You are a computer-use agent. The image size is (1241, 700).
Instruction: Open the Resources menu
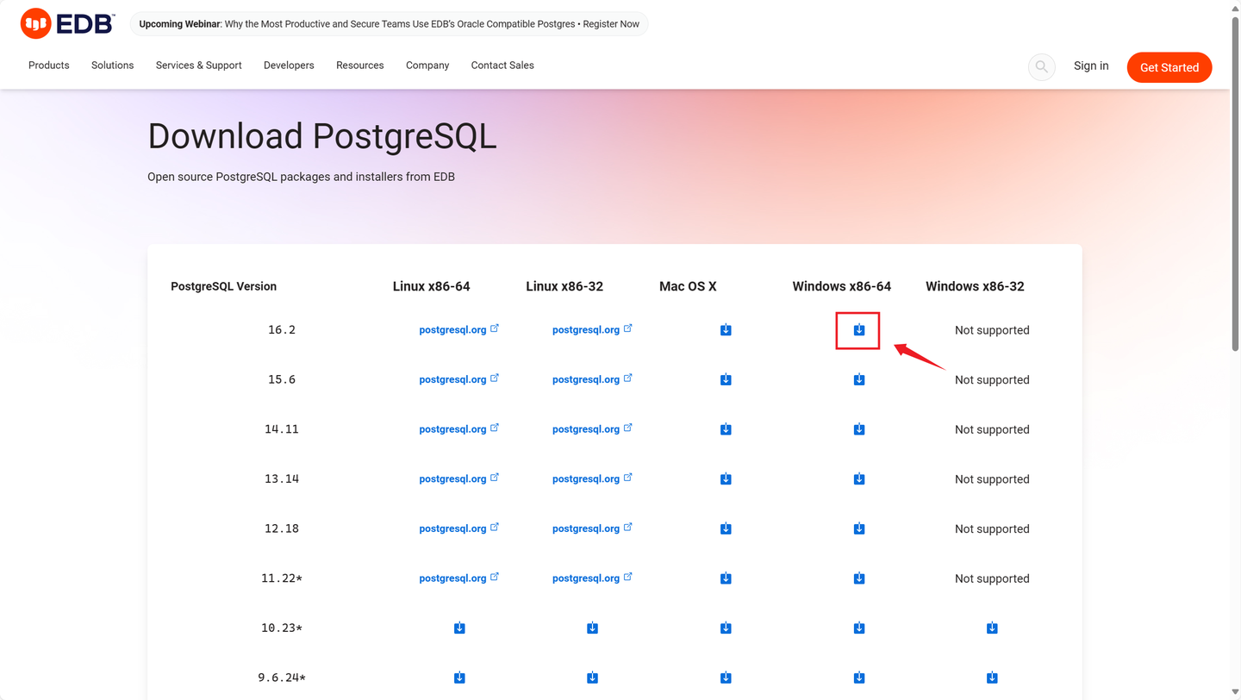pos(360,66)
